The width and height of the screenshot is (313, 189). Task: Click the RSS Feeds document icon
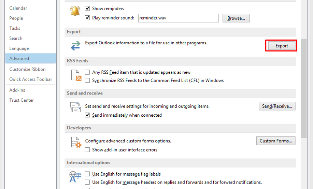pyautogui.click(x=76, y=75)
